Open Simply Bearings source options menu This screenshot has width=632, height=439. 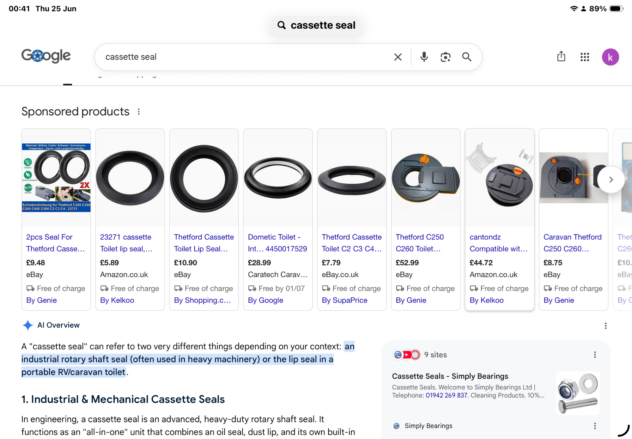point(595,426)
